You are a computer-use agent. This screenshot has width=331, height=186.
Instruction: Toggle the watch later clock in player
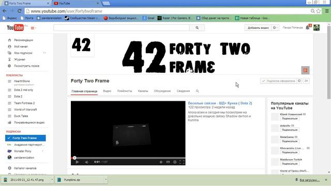161,162
